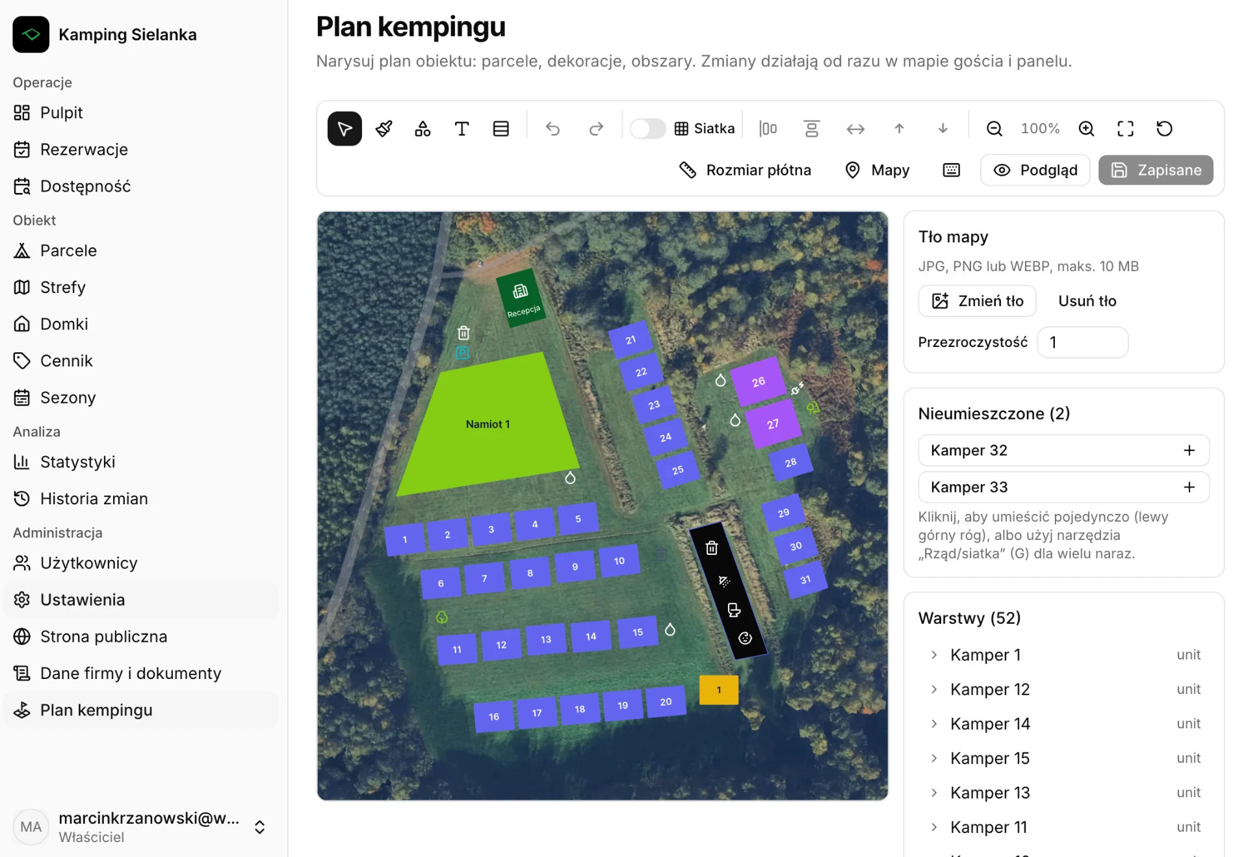The height and width of the screenshot is (857, 1248).
Task: Open Strefy section
Action: coord(140,287)
